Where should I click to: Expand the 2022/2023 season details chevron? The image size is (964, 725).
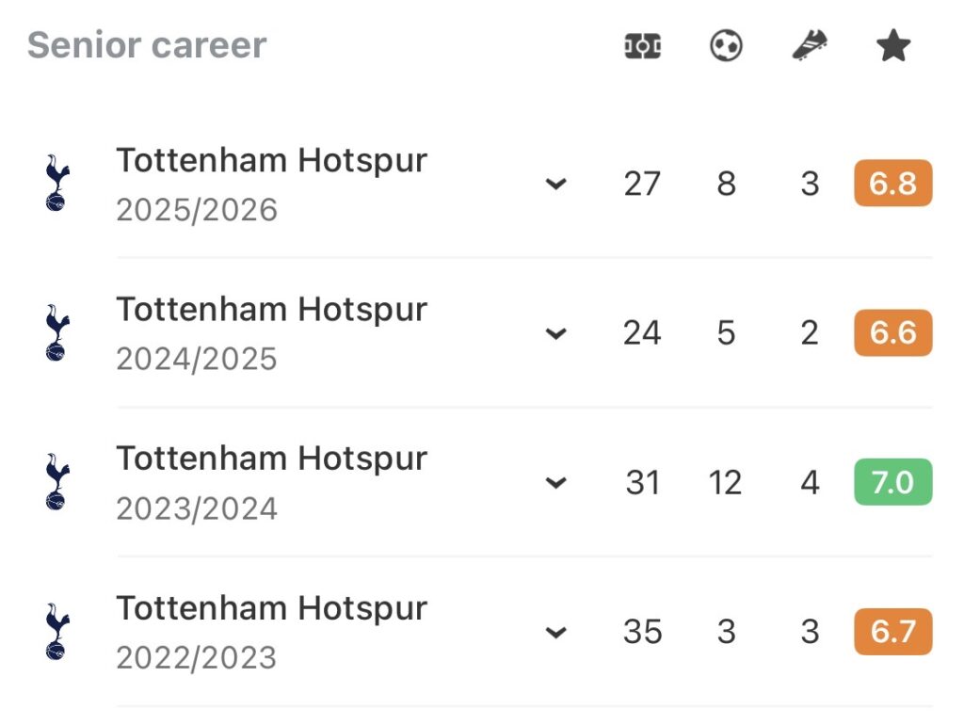[x=555, y=633]
